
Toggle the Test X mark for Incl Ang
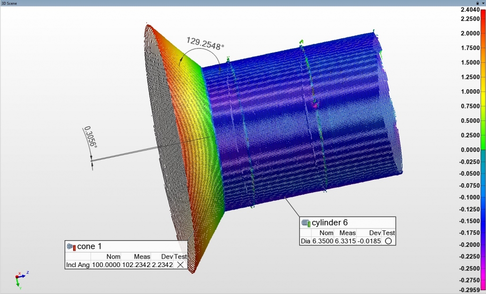point(180,265)
